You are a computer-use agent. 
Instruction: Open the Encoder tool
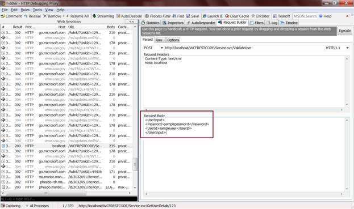coord(260,16)
